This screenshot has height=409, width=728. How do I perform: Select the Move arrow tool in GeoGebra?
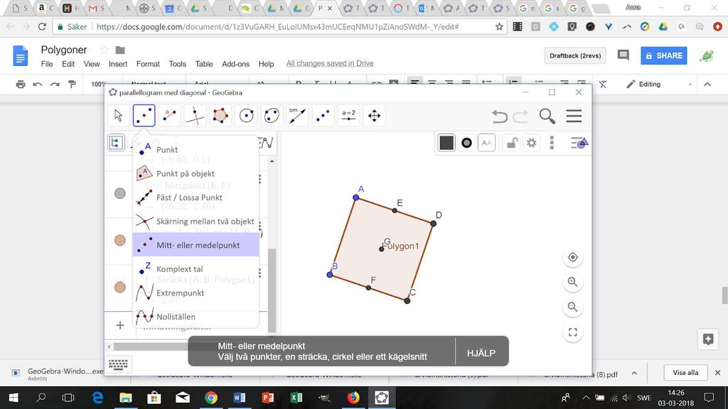point(119,116)
